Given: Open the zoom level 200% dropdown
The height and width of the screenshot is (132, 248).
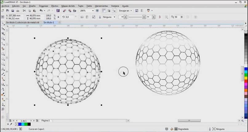Looking at the screenshot, I should (92, 11).
